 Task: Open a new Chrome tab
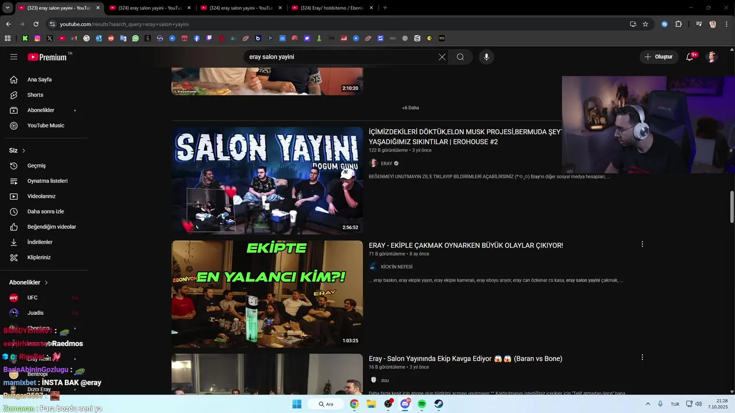click(385, 8)
